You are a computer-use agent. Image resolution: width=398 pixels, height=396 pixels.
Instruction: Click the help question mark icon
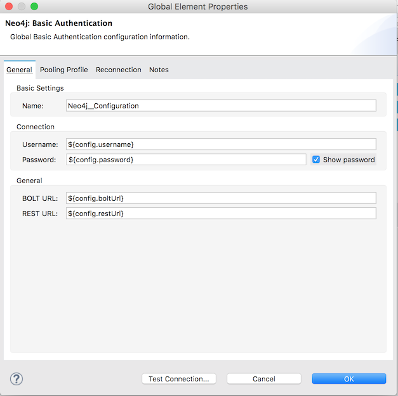pyautogui.click(x=17, y=379)
